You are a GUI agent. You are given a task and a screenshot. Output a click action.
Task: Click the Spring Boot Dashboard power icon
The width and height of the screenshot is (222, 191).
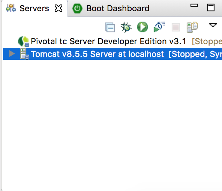pos(77,8)
